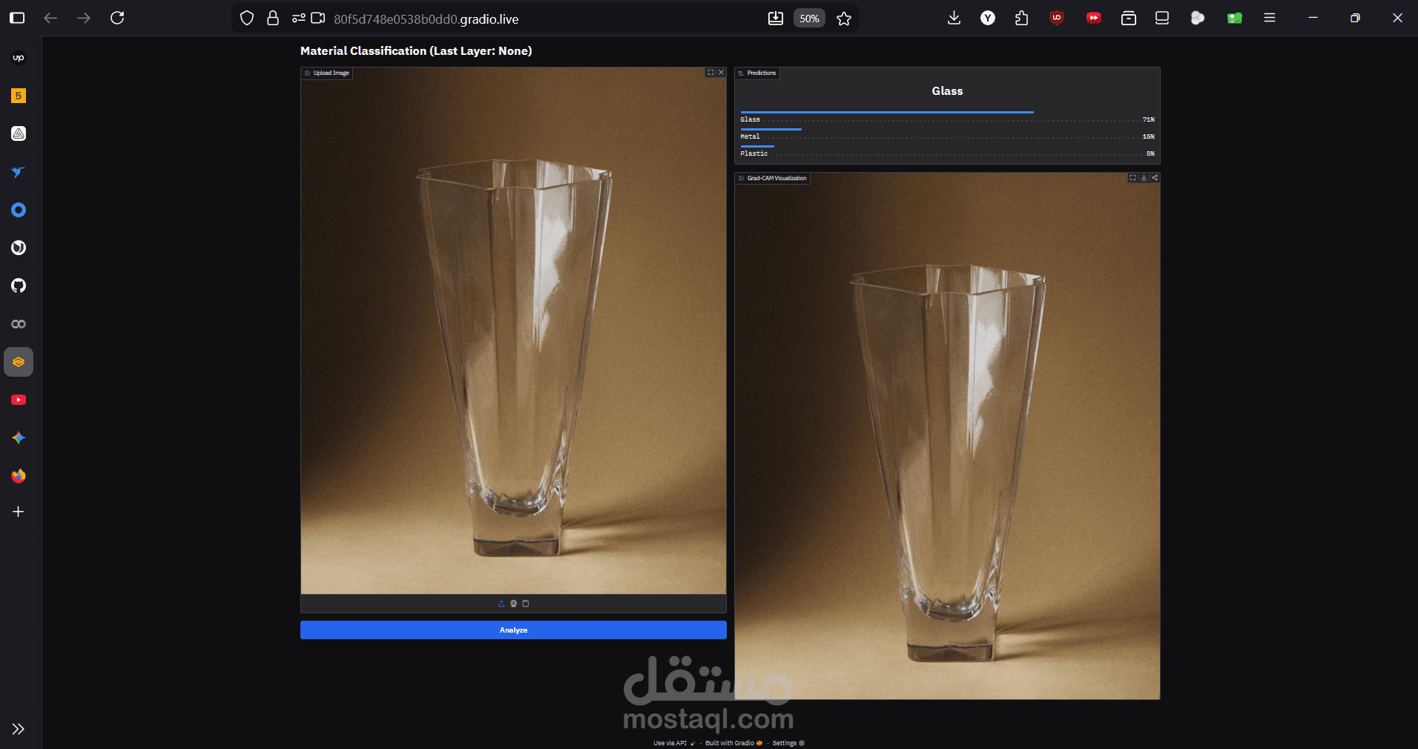Click the Upload Image panel label

(327, 73)
